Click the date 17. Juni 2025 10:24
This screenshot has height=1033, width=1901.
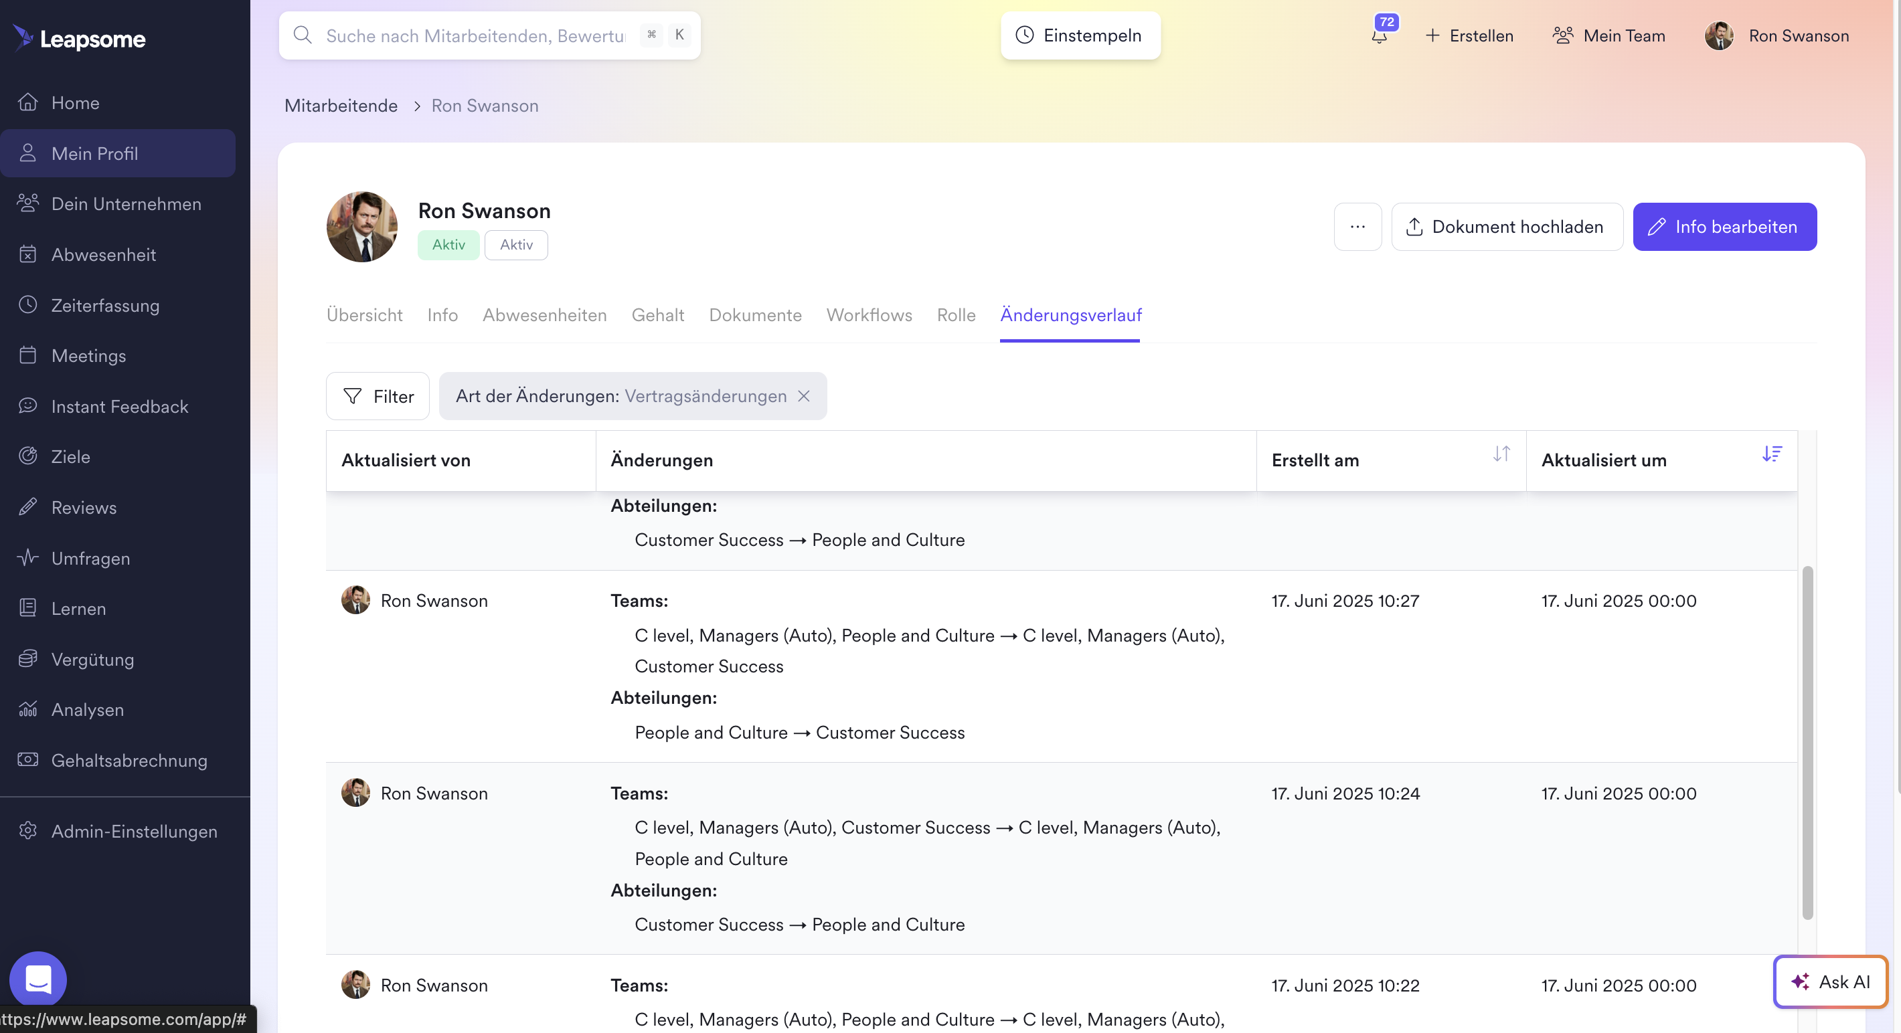[x=1345, y=793]
